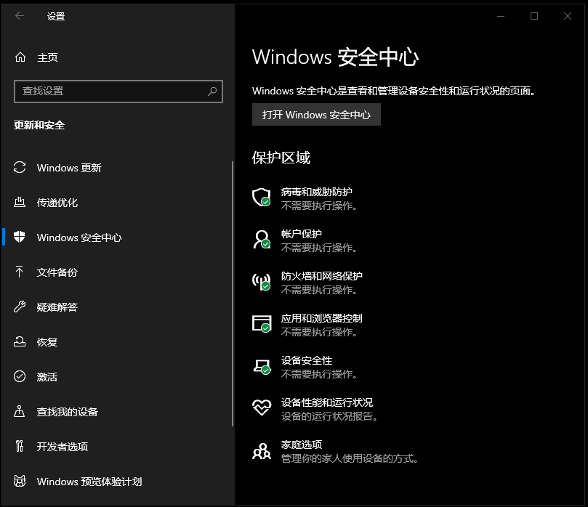Click the device performance heart icon
This screenshot has width=588, height=507.
(261, 408)
